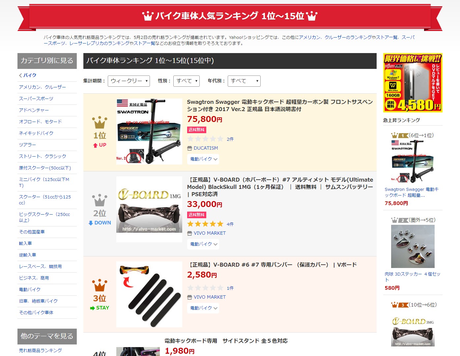Visit the DUCATISM store link
Screen dimensions: 460x356
click(x=206, y=148)
